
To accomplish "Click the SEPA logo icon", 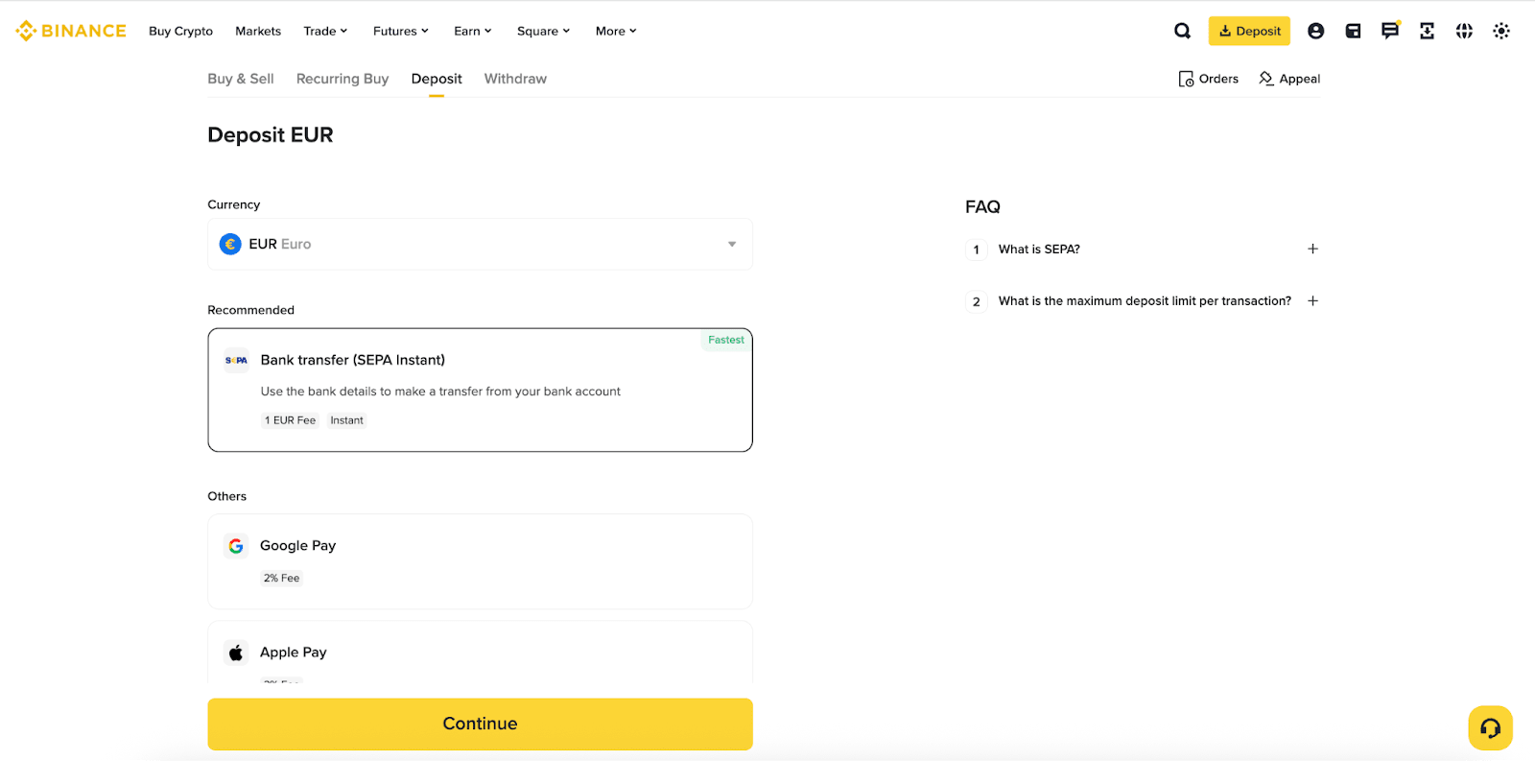I will click(236, 360).
